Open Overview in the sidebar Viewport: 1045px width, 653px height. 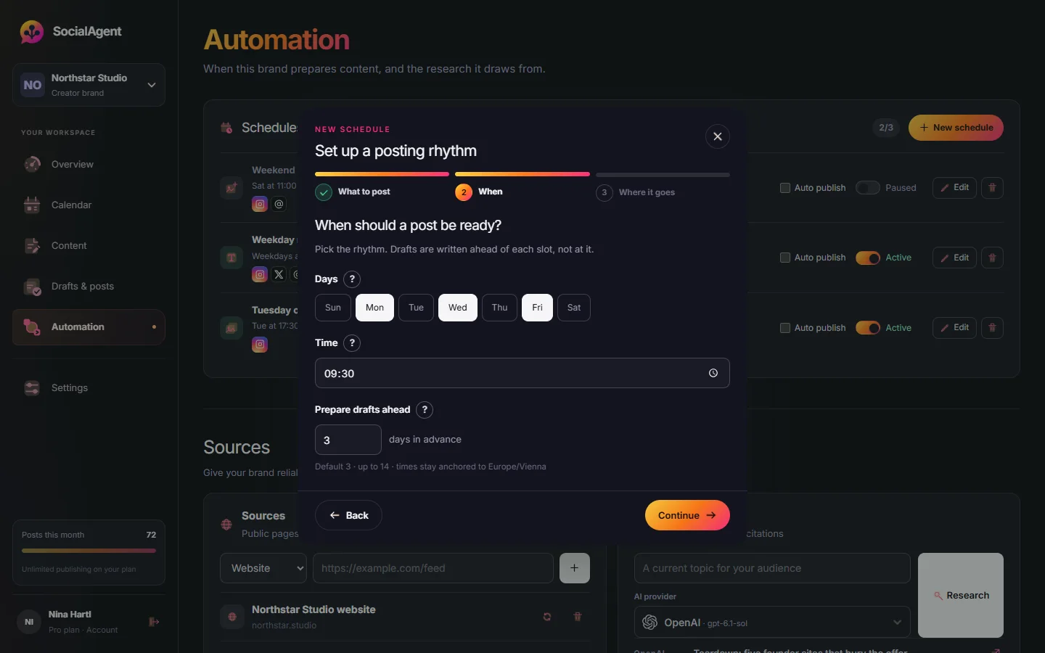(89, 165)
